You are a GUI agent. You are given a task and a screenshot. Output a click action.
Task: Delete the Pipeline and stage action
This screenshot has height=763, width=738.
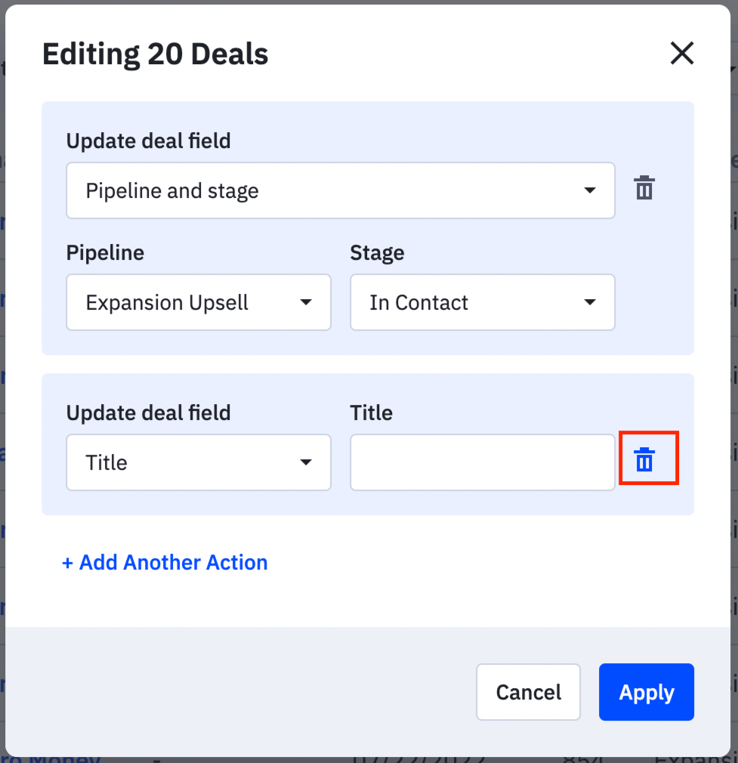point(644,188)
